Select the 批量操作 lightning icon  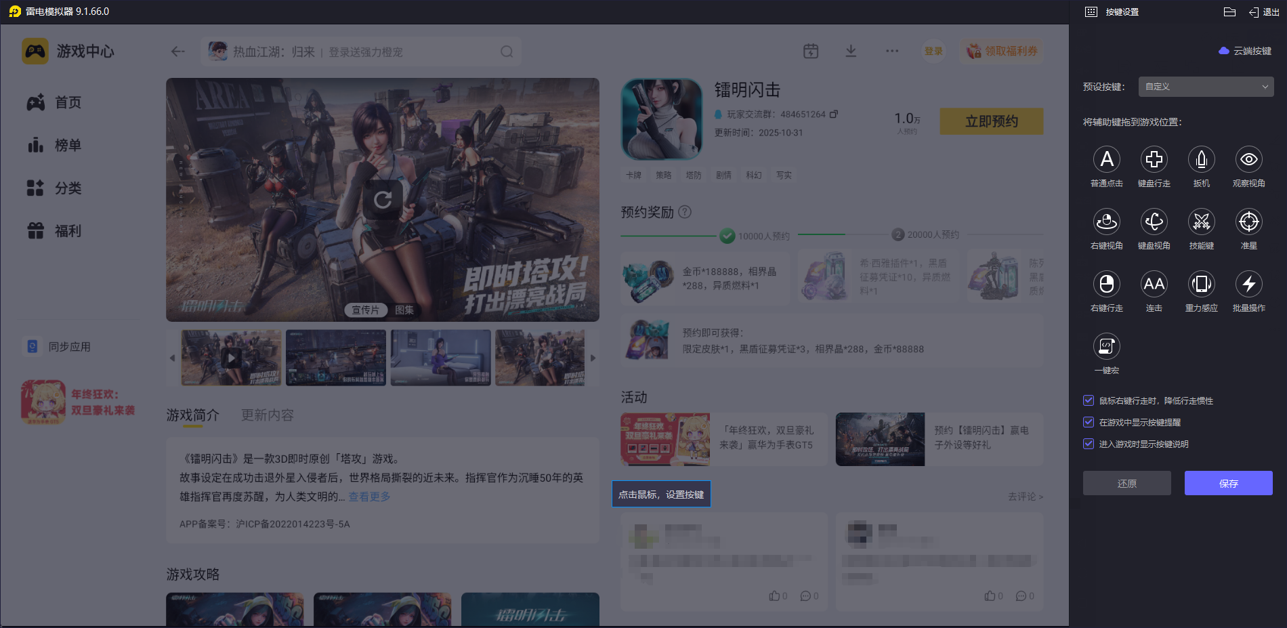tap(1249, 285)
